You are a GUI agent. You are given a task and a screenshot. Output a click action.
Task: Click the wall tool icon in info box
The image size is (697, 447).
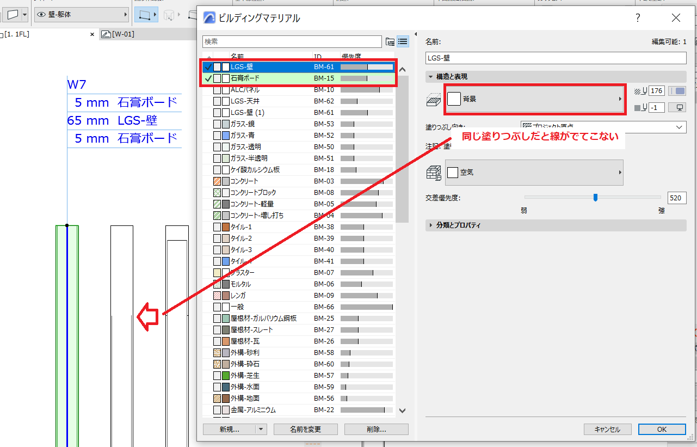point(13,14)
